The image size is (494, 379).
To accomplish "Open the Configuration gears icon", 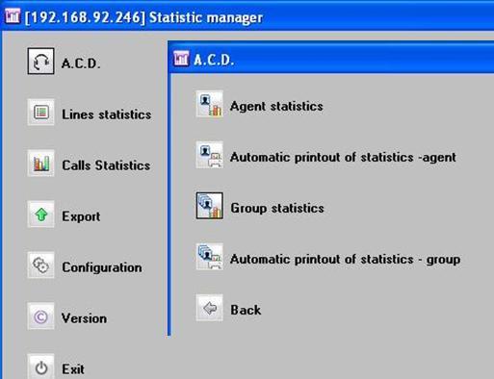I will click(x=40, y=265).
